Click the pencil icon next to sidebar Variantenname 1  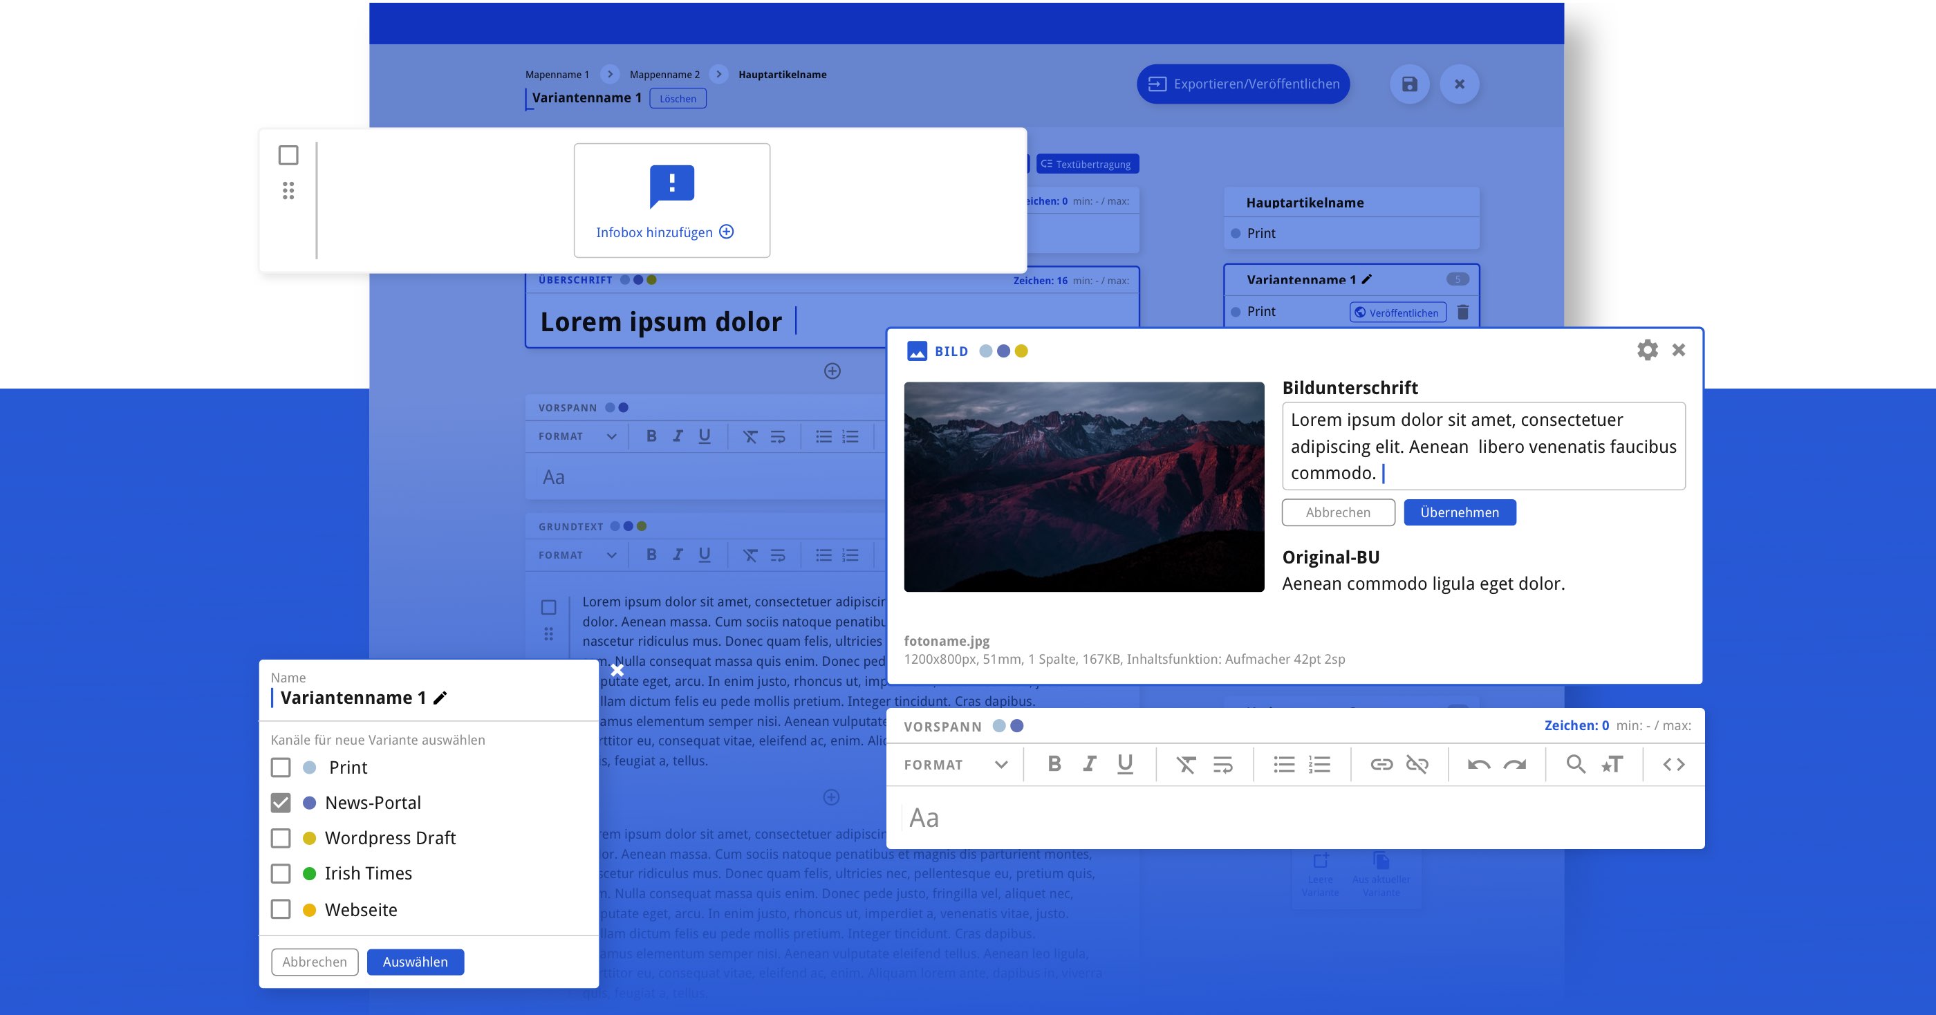click(x=1366, y=279)
